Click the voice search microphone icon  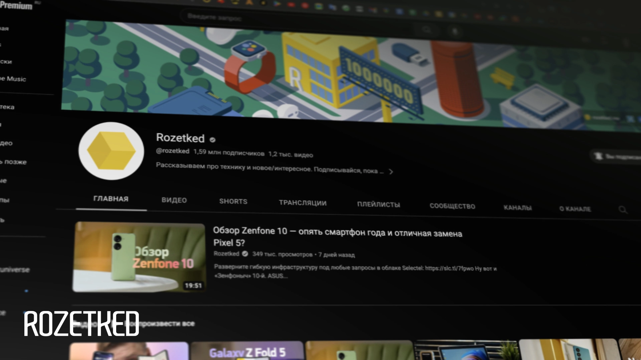coord(454,32)
